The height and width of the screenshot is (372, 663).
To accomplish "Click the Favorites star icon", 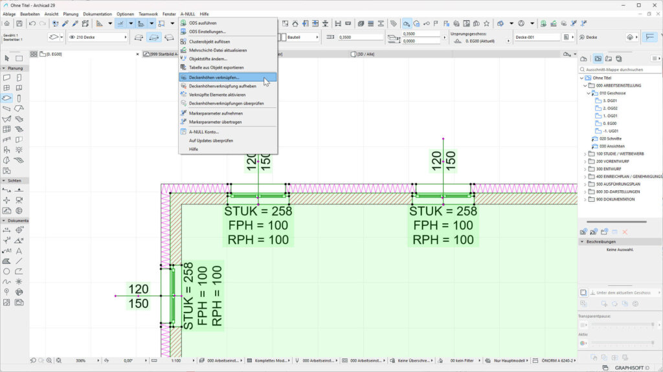I will pos(487,24).
